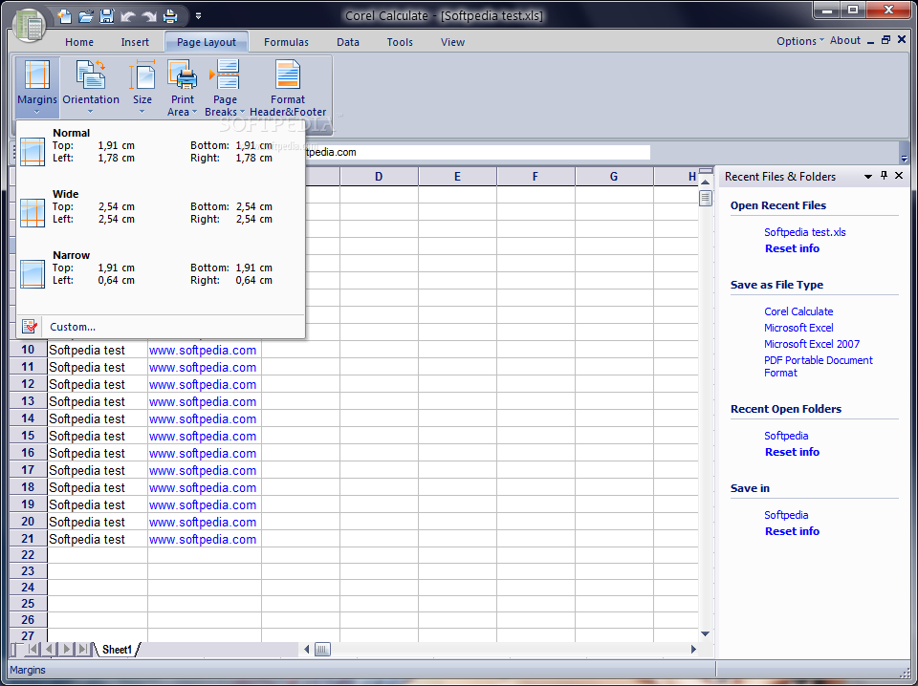
Task: Expand the Print Area dropdown arrow
Action: (x=194, y=112)
